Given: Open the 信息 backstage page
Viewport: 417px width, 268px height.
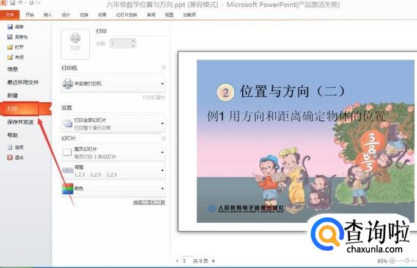Looking at the screenshot, I should click(12, 69).
